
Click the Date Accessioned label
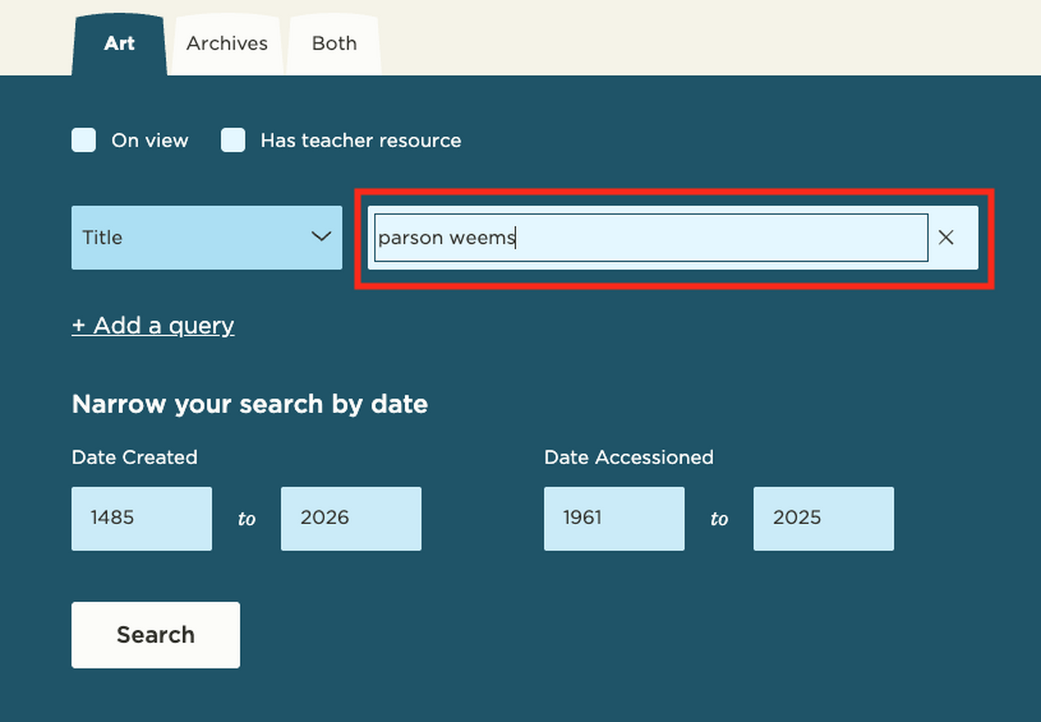coord(628,457)
